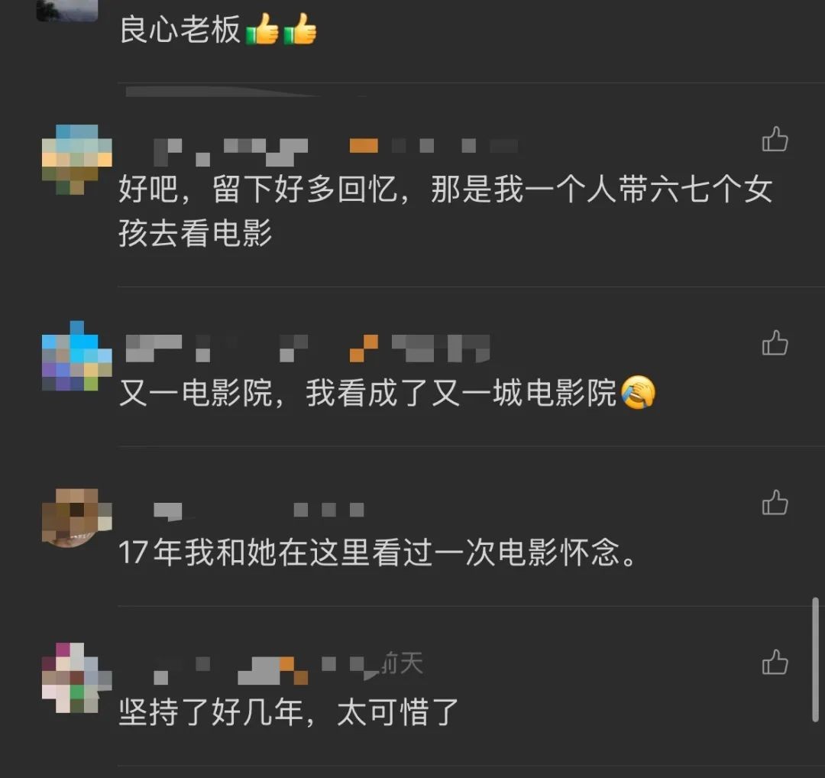Click the 前天 timestamp

(x=403, y=663)
